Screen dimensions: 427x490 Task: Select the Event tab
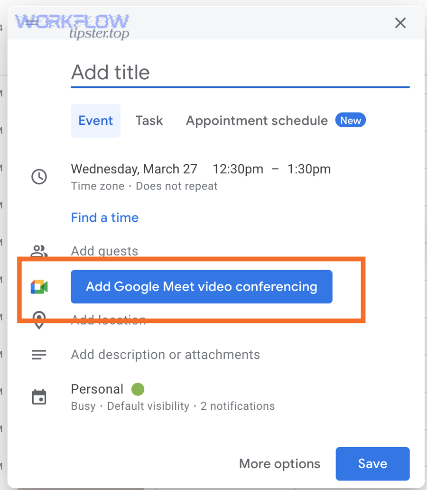(x=95, y=121)
